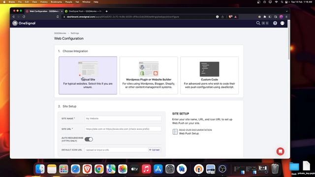Switch to the OneSignal Push tab
The width and height of the screenshot is (315, 177).
pyautogui.click(x=84, y=11)
